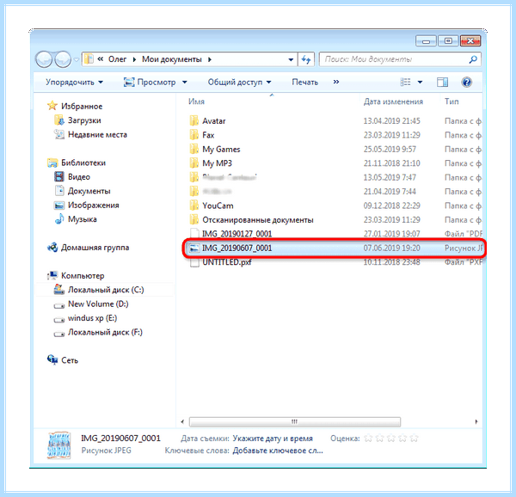Open the Общий доступ menu

coord(240,82)
